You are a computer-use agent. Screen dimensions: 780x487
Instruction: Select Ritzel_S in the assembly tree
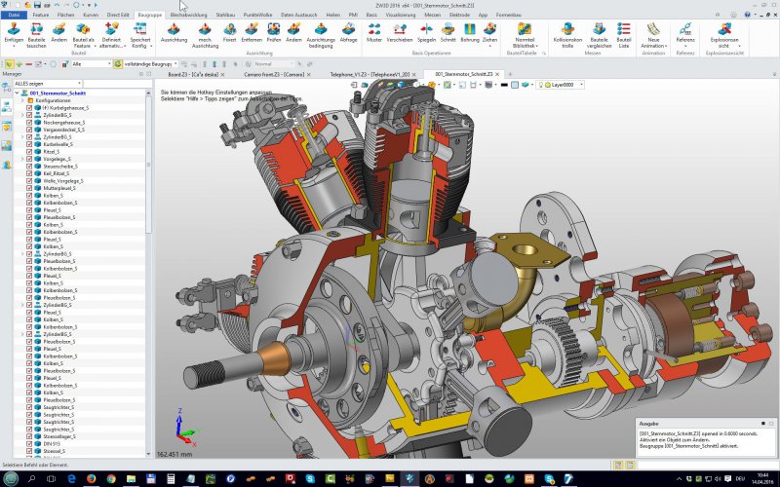coord(51,151)
